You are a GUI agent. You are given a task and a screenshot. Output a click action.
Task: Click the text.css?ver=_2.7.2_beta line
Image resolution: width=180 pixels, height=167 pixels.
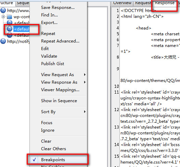click(150, 121)
